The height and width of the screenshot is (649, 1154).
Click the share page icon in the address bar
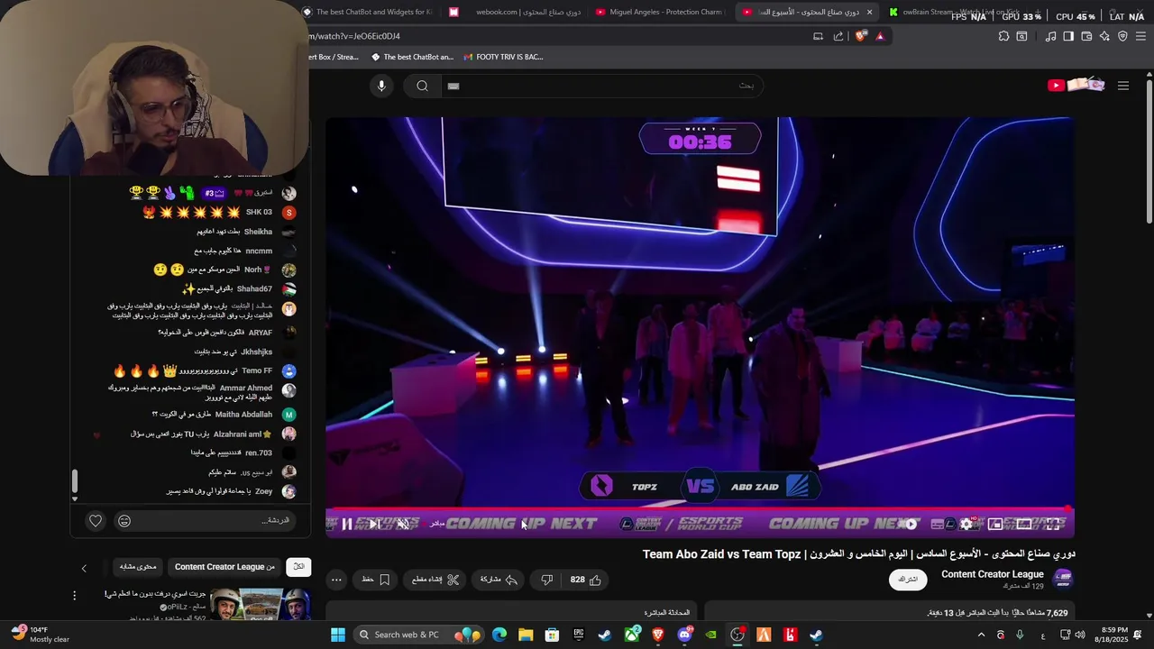838,36
